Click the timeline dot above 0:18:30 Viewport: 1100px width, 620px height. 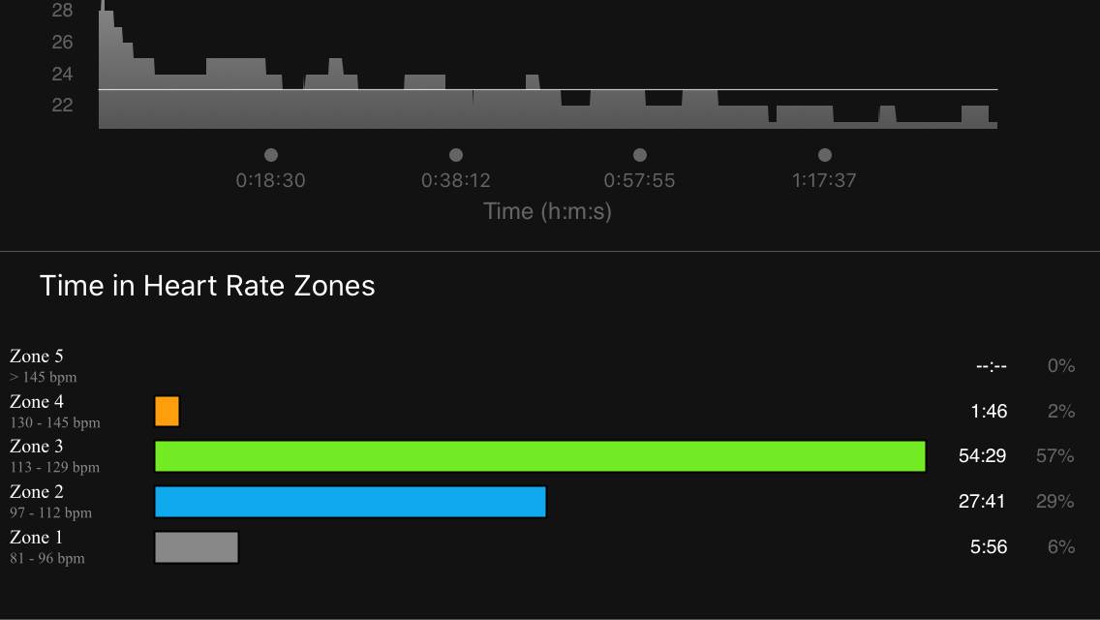(271, 155)
